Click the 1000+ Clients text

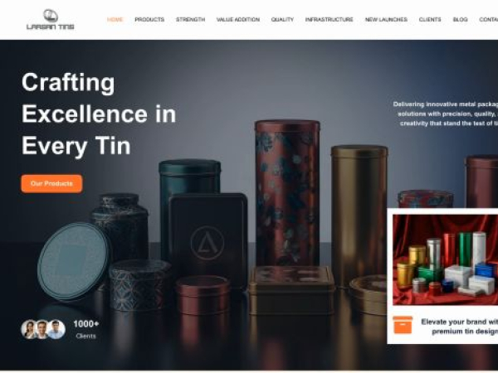click(86, 330)
